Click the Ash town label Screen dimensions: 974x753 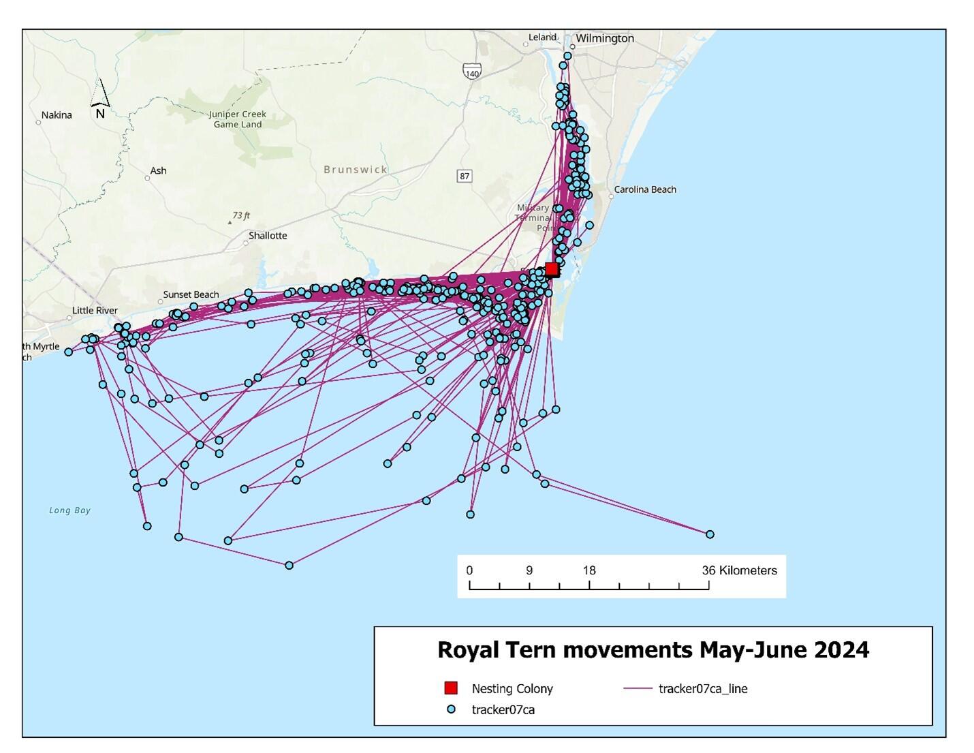tap(158, 170)
